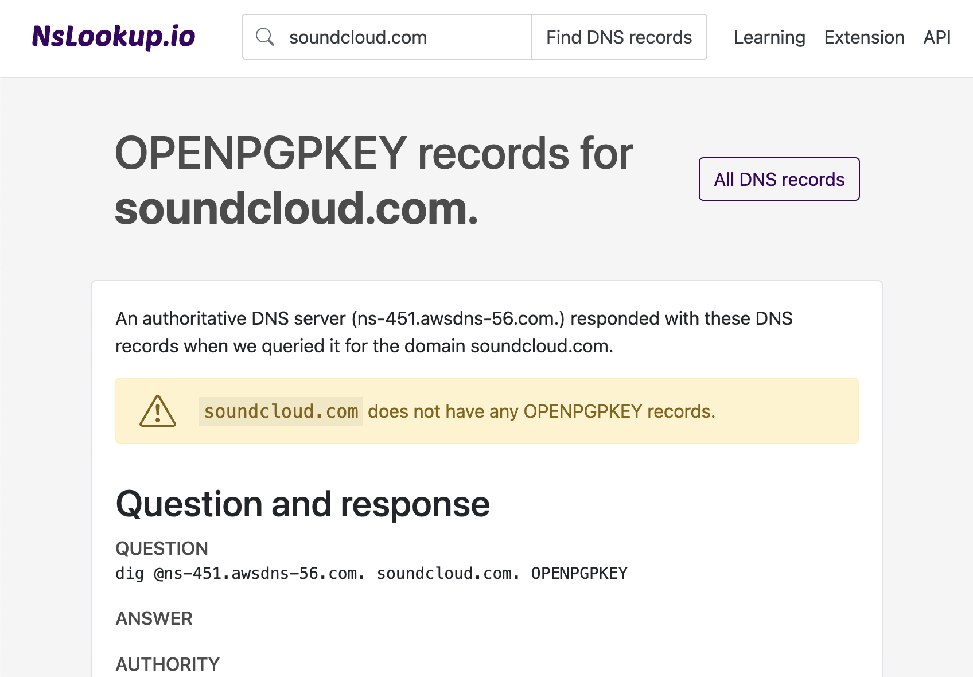
Task: Click the Find DNS records button
Action: pyautogui.click(x=618, y=36)
